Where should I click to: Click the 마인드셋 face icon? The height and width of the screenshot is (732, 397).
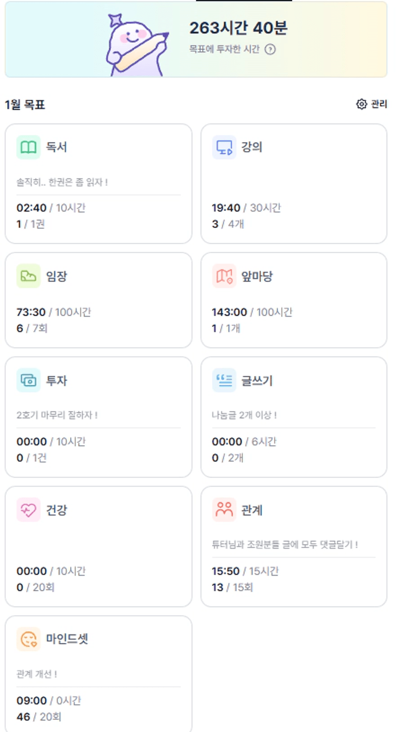point(28,639)
